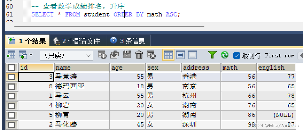Click the age cell 18 for 德玛西亚
Screen dimensions: 303x130
[127, 86]
